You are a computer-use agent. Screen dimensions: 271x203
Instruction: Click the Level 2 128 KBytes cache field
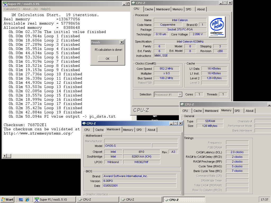(214, 78)
